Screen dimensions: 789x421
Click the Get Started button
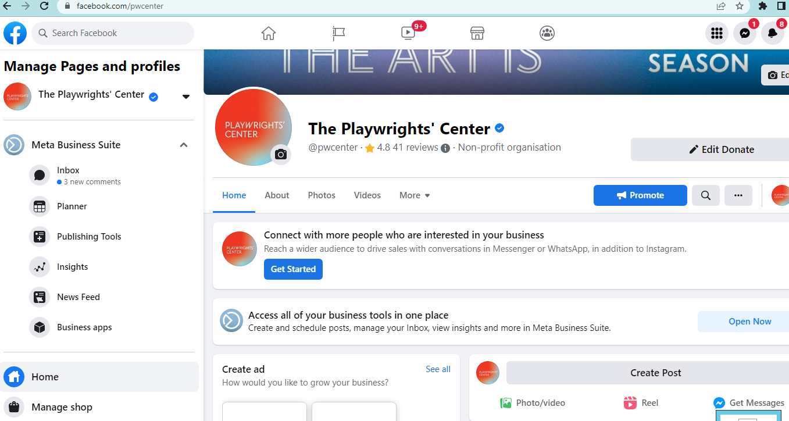pos(293,269)
